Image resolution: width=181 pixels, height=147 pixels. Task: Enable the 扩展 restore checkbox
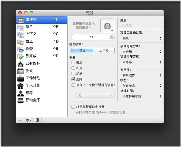[73, 73]
